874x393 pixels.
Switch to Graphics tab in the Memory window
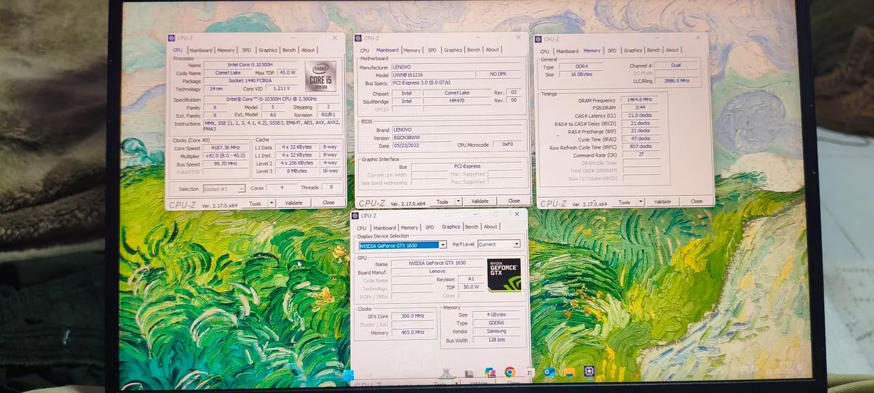click(x=633, y=50)
